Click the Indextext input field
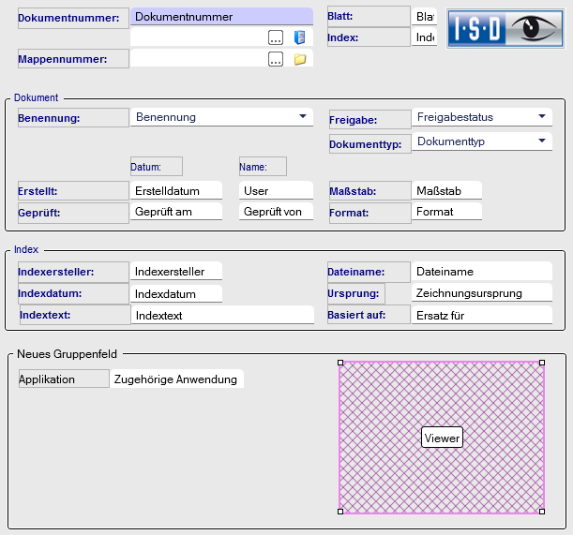This screenshot has height=535, width=573. pos(221,315)
